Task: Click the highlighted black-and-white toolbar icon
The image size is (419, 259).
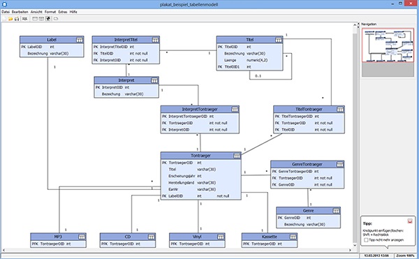Action: pos(48,19)
